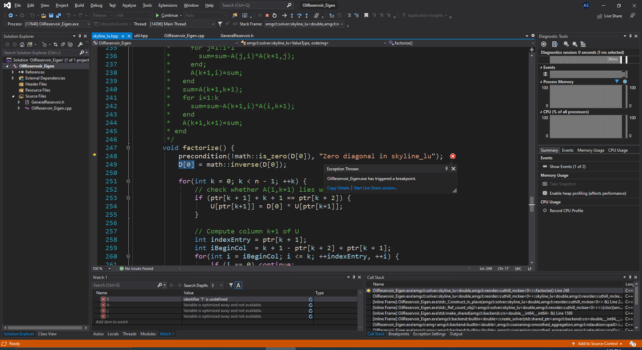This screenshot has height=350, width=642.
Task: Collapse the factorize function fold on line 247
Action: point(128,148)
